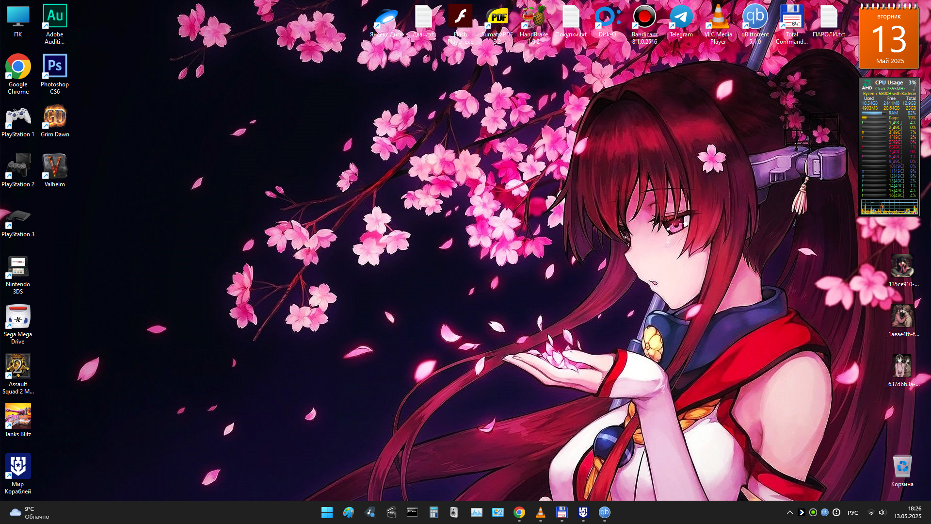Click the calendar gadget showing 13 Май
The width and height of the screenshot is (931, 524).
[889, 37]
